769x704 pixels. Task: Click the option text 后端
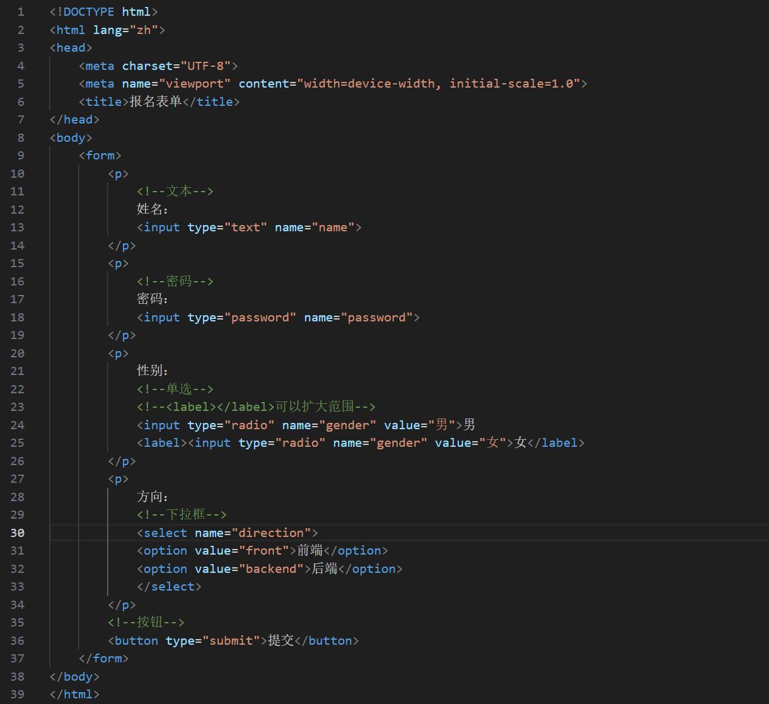click(325, 568)
